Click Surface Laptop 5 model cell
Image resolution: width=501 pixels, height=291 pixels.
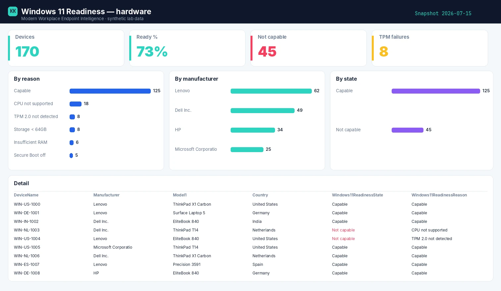pyautogui.click(x=189, y=213)
